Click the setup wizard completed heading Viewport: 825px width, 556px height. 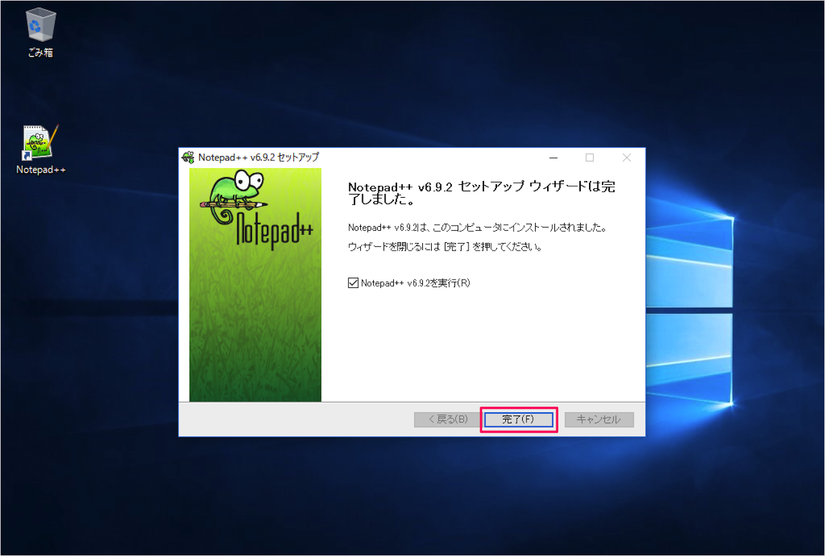click(x=481, y=193)
